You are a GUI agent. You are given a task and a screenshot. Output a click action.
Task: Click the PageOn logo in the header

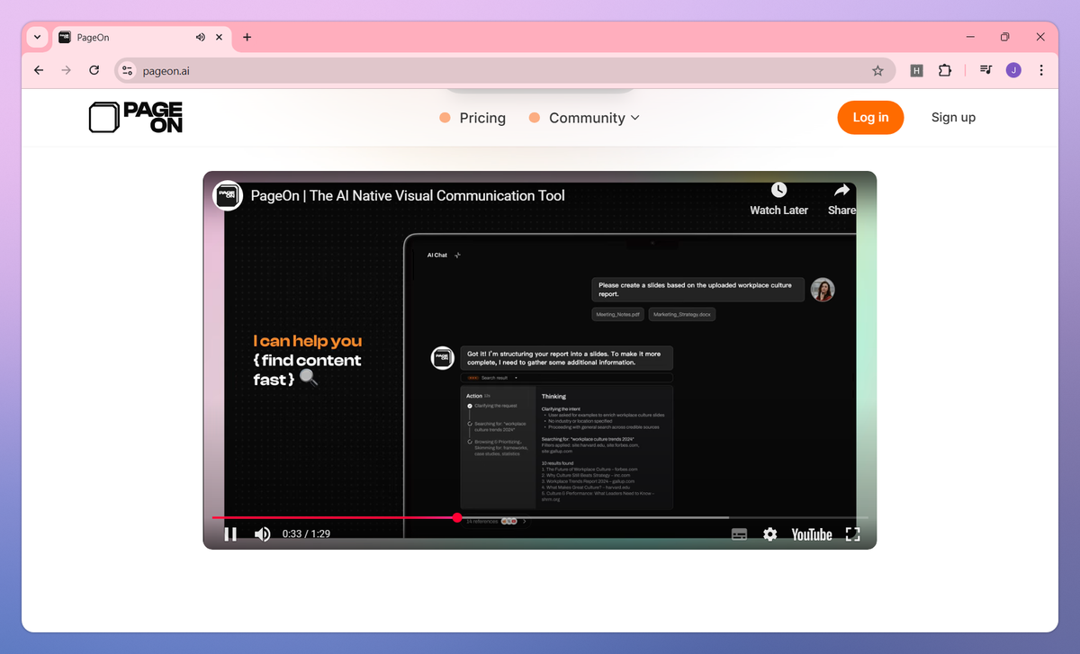click(135, 117)
